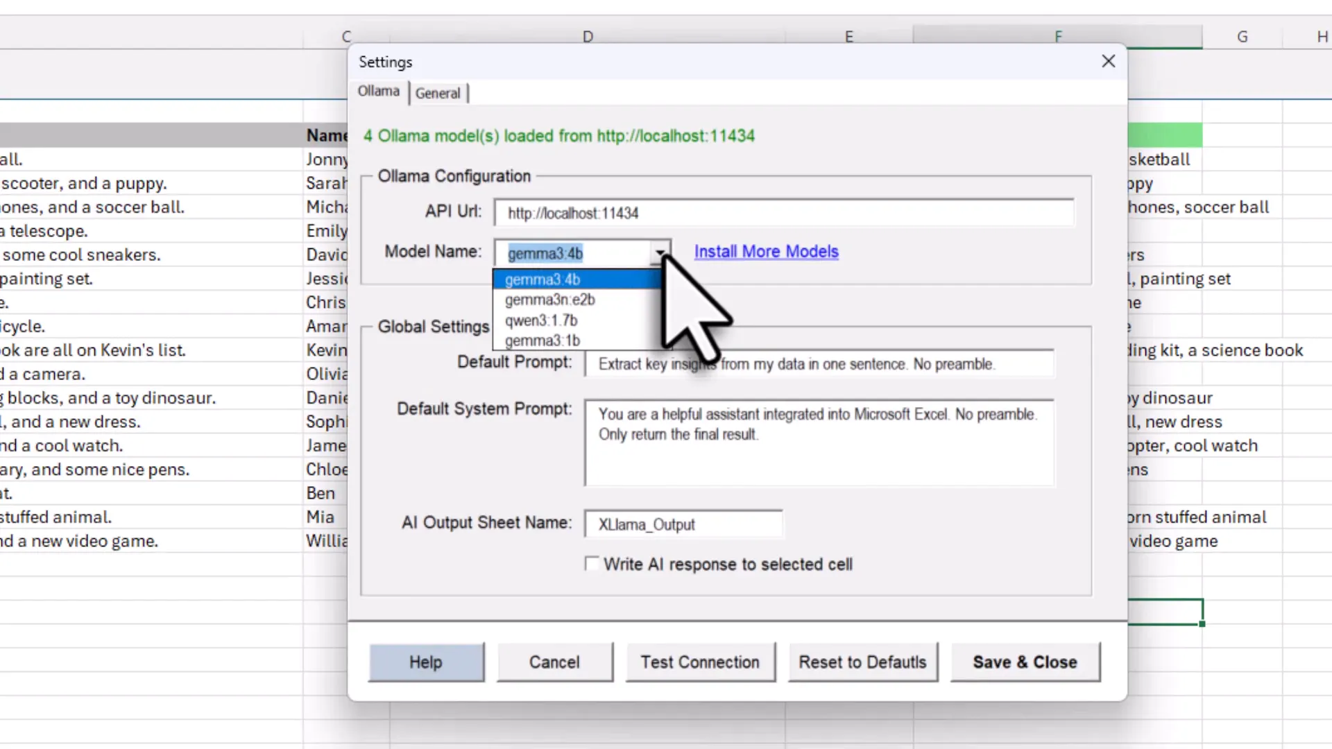Open the Model Name dropdown arrow
Screen dimensions: 1332x749
659,253
